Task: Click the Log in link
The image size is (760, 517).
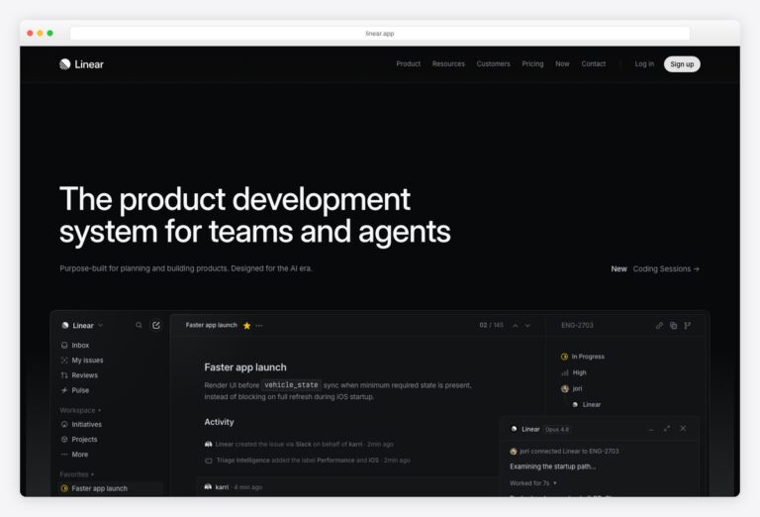Action: pyautogui.click(x=644, y=63)
